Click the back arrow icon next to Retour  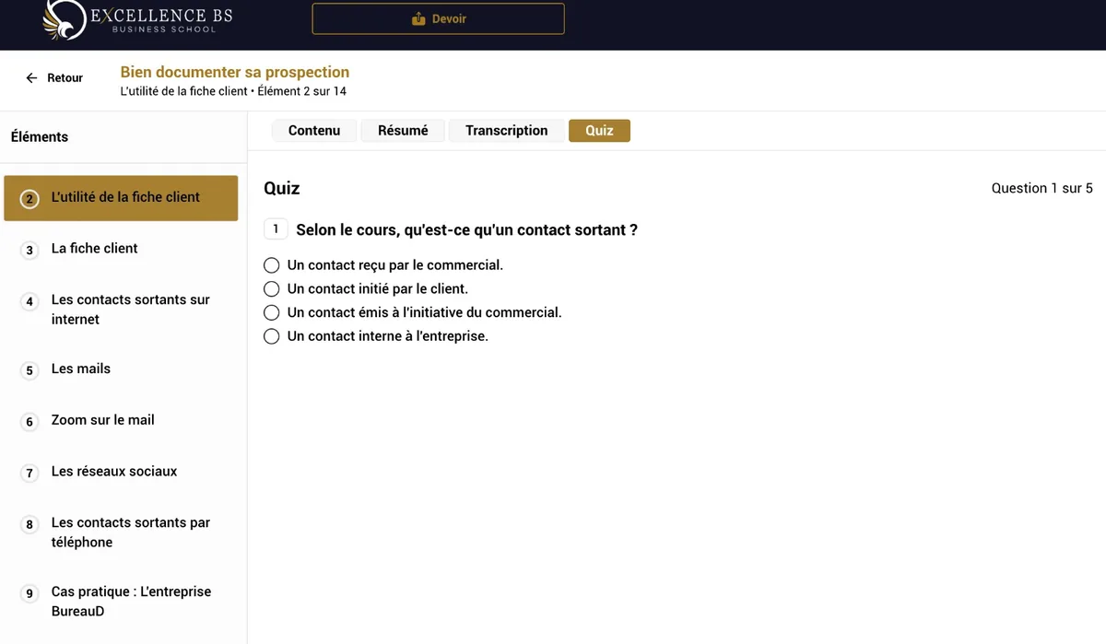tap(32, 78)
